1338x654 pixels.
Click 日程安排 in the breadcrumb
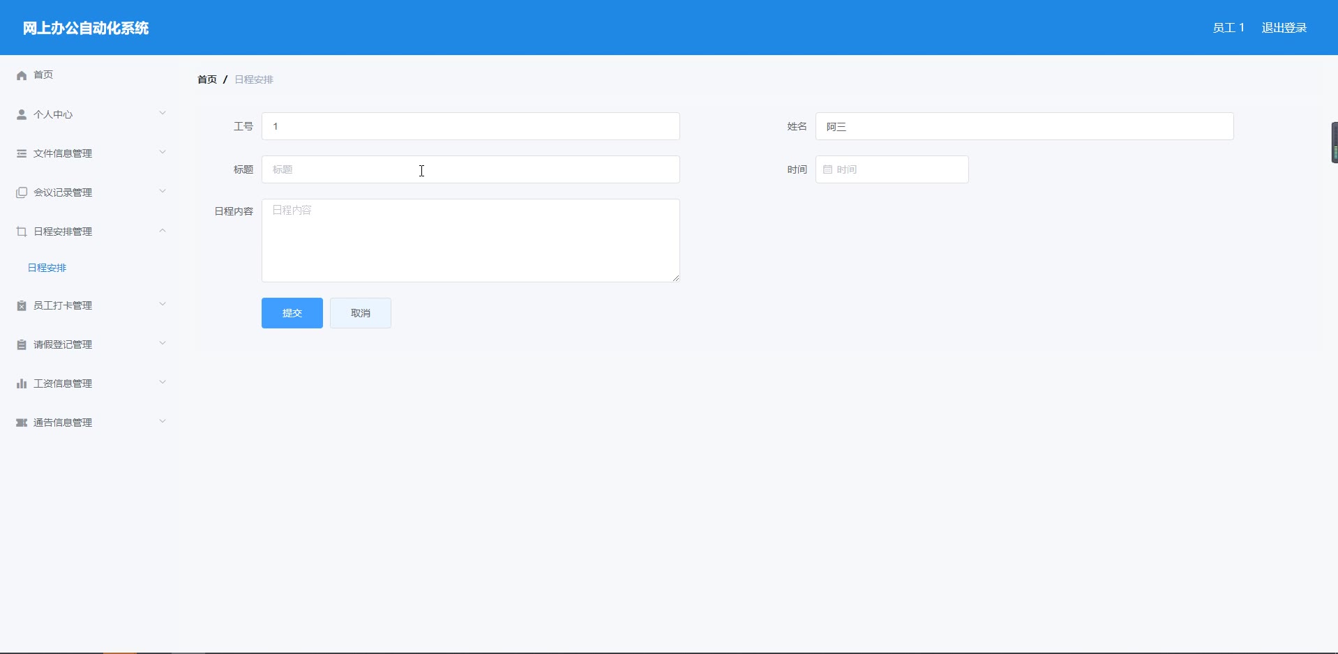tap(254, 79)
